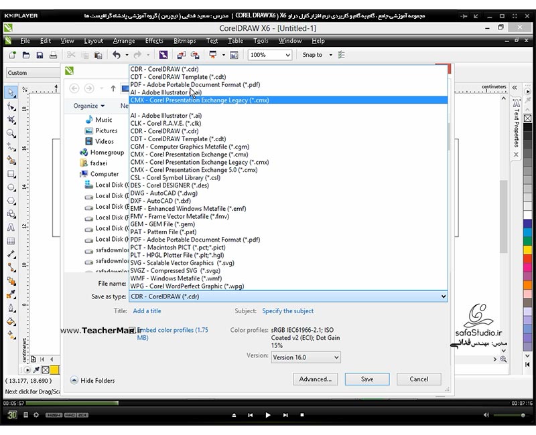Select the Table tool
536x435 pixels.
11,241
